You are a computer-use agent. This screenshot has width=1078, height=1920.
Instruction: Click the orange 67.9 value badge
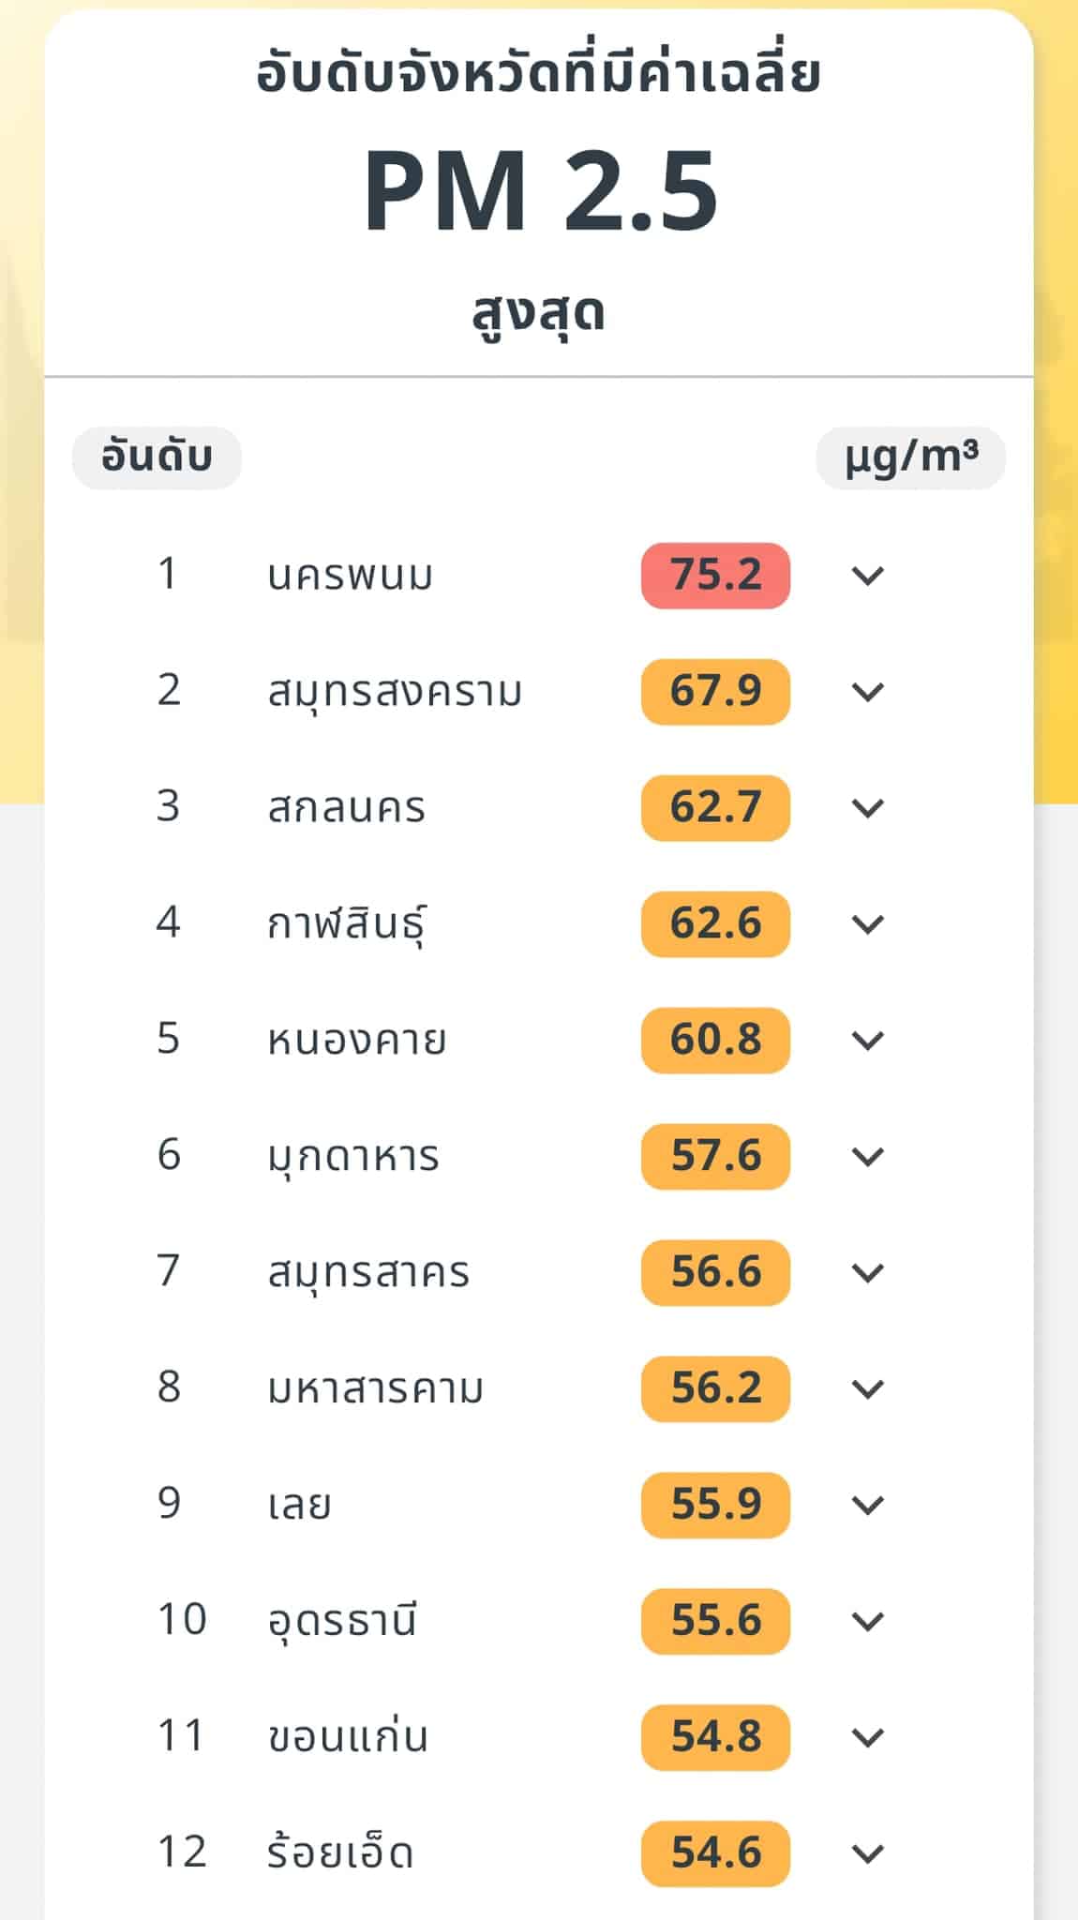715,692
